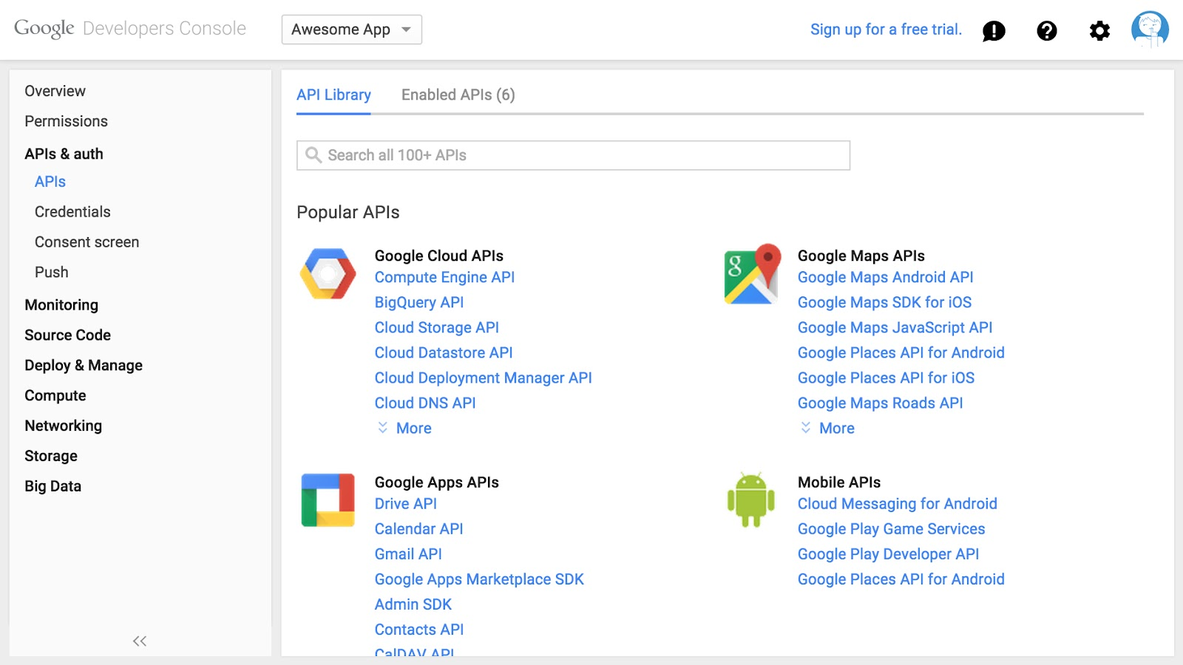Image resolution: width=1183 pixels, height=665 pixels.
Task: Open Drive API link
Action: [x=406, y=504]
